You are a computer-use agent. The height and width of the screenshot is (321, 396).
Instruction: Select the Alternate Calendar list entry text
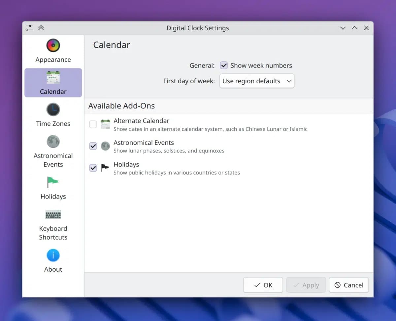[141, 121]
